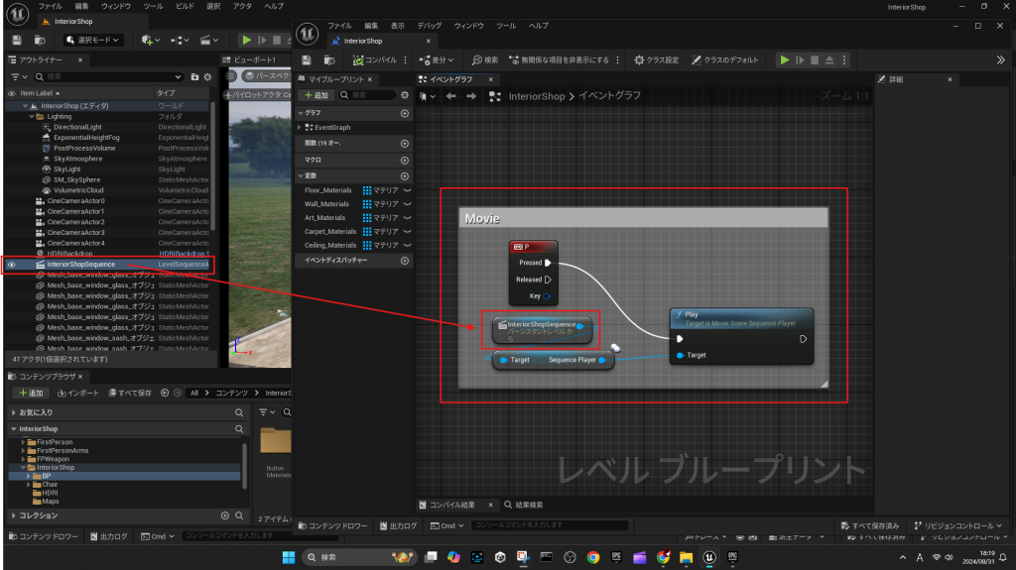Click the Compile button in blueprint toolbar

tap(372, 59)
